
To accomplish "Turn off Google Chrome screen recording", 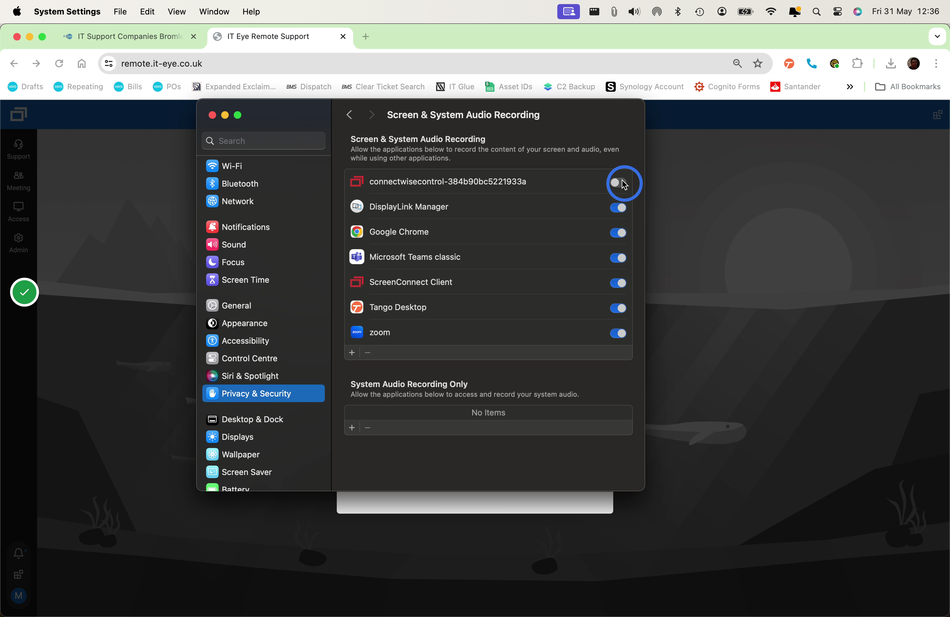I will pos(618,233).
